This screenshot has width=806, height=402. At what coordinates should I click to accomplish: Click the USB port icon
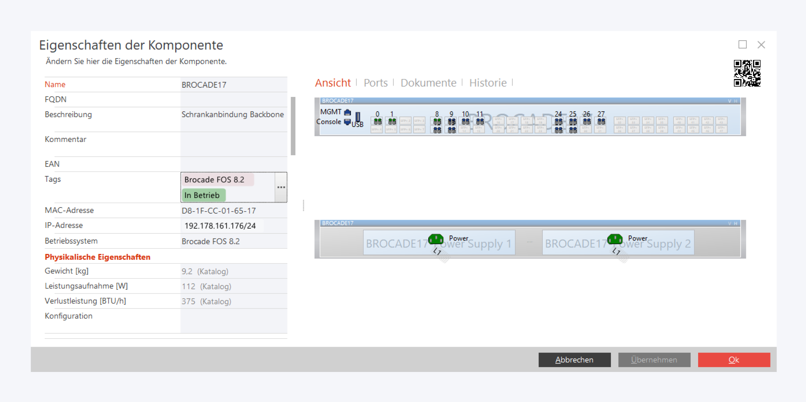(358, 117)
